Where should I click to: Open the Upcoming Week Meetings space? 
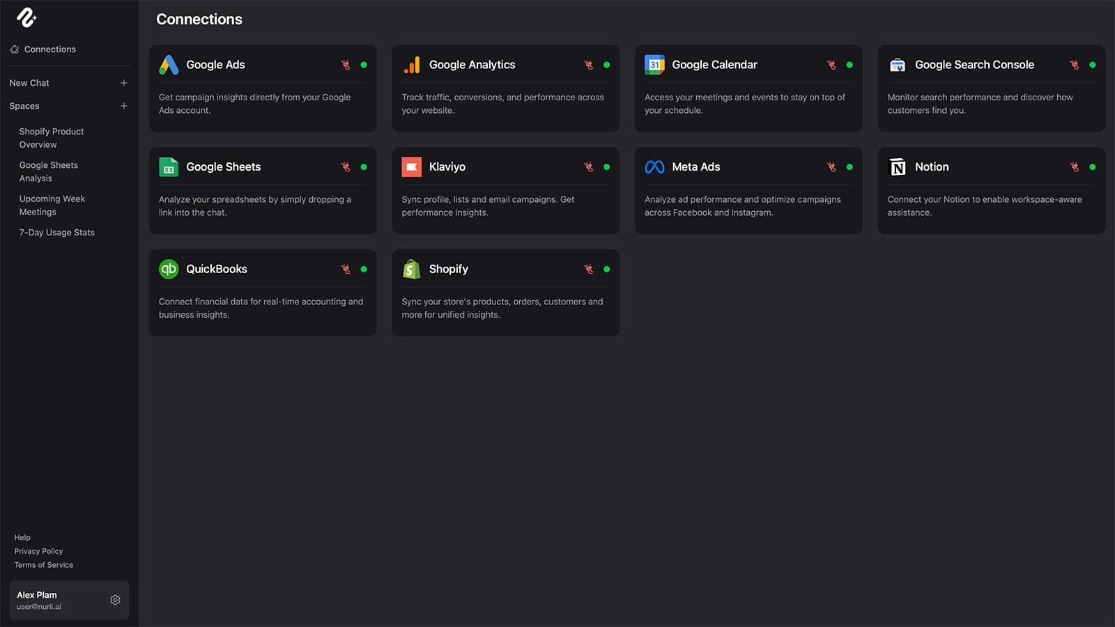click(52, 206)
